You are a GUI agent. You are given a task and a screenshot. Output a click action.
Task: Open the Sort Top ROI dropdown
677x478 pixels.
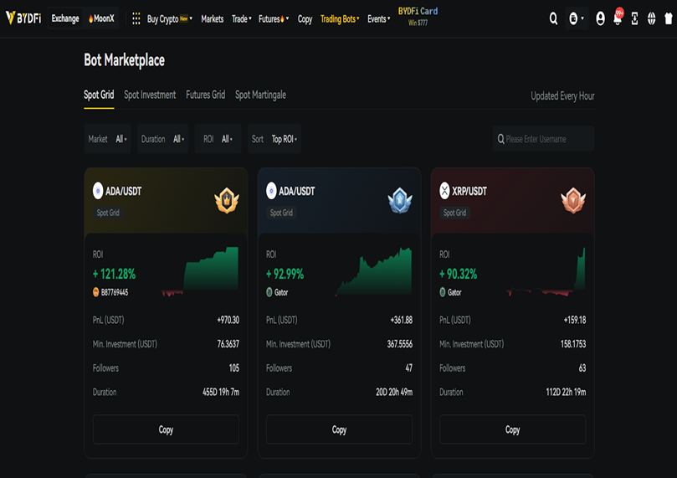pyautogui.click(x=274, y=139)
